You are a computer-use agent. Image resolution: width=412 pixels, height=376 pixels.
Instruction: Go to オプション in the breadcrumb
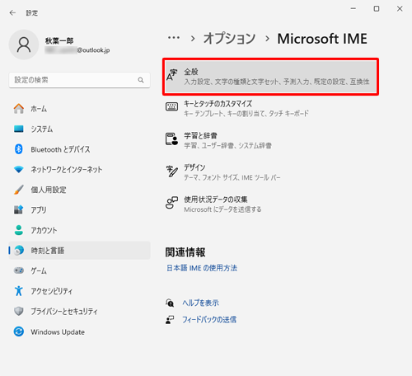click(229, 39)
